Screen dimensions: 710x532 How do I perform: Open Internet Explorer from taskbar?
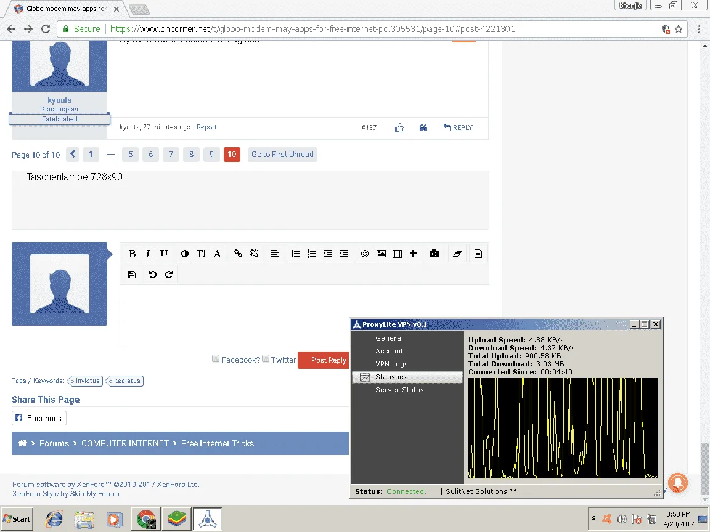[x=54, y=519]
